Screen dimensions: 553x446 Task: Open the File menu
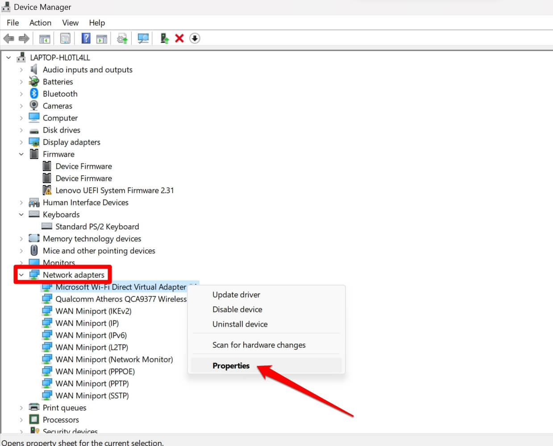(13, 23)
